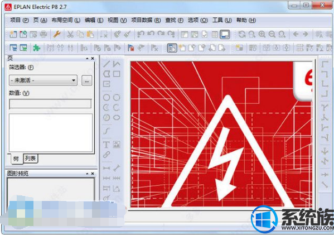Image resolution: width=334 pixels, height=235 pixels.
Task: Click the zoom in magnifier icon
Action: (262, 34)
